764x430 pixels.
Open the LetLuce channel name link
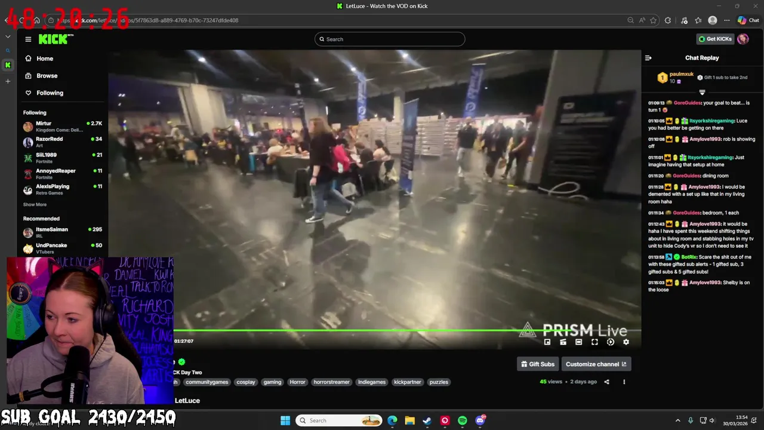pyautogui.click(x=187, y=401)
